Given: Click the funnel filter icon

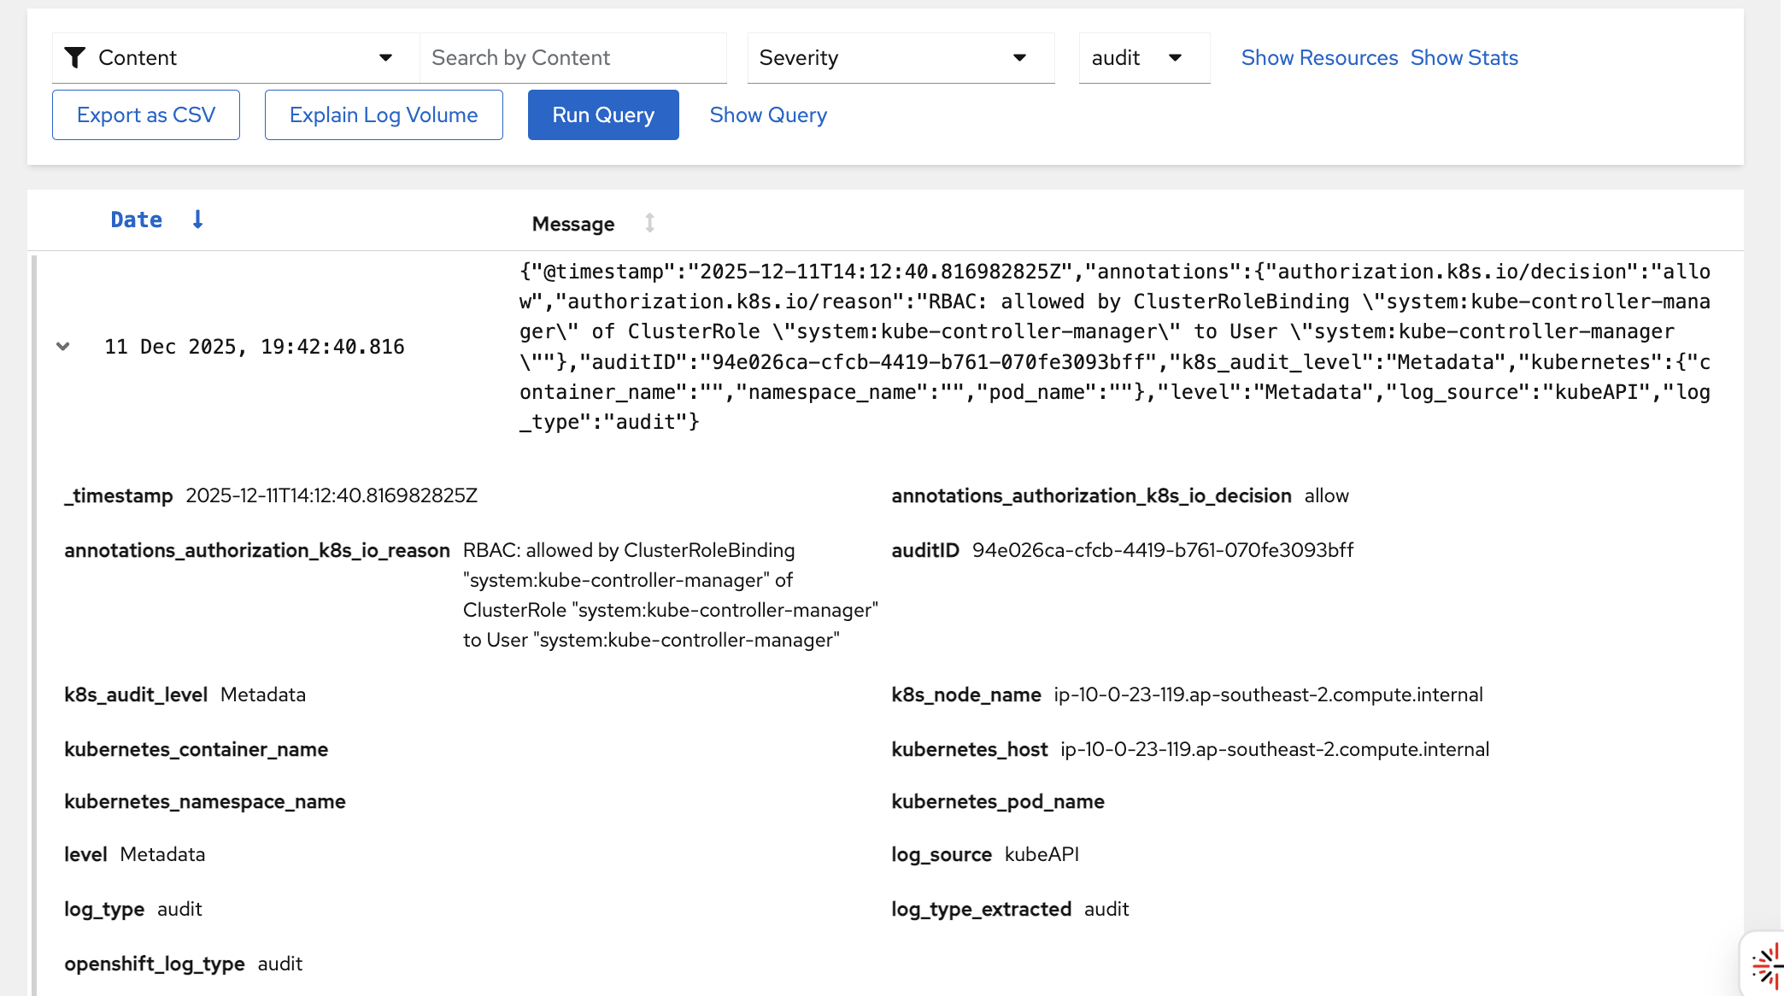Looking at the screenshot, I should (x=75, y=57).
